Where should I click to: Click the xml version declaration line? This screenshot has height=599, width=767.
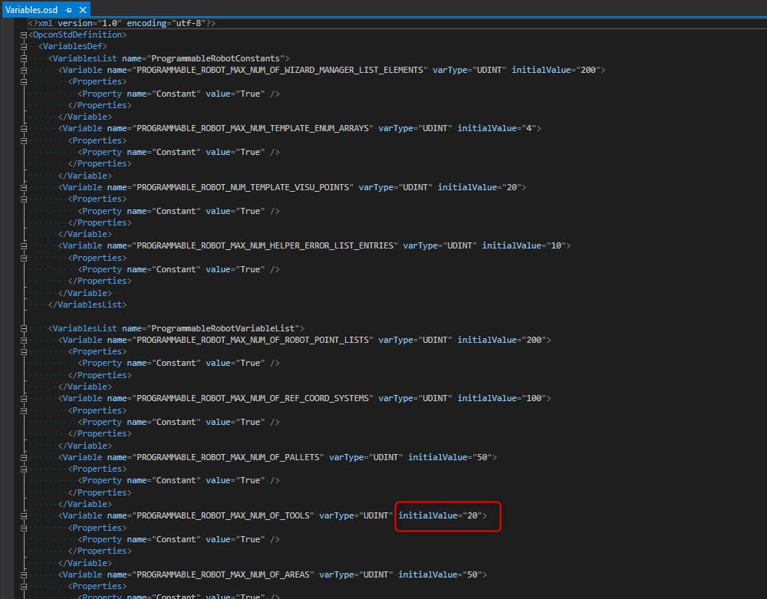tap(123, 23)
